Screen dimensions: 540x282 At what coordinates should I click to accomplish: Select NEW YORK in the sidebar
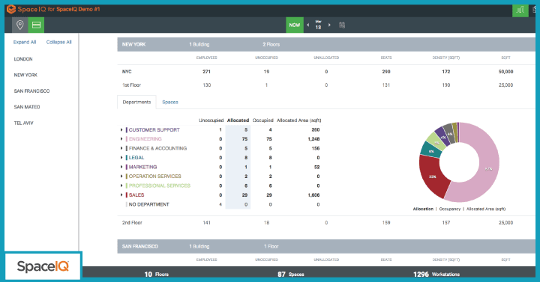tap(25, 75)
